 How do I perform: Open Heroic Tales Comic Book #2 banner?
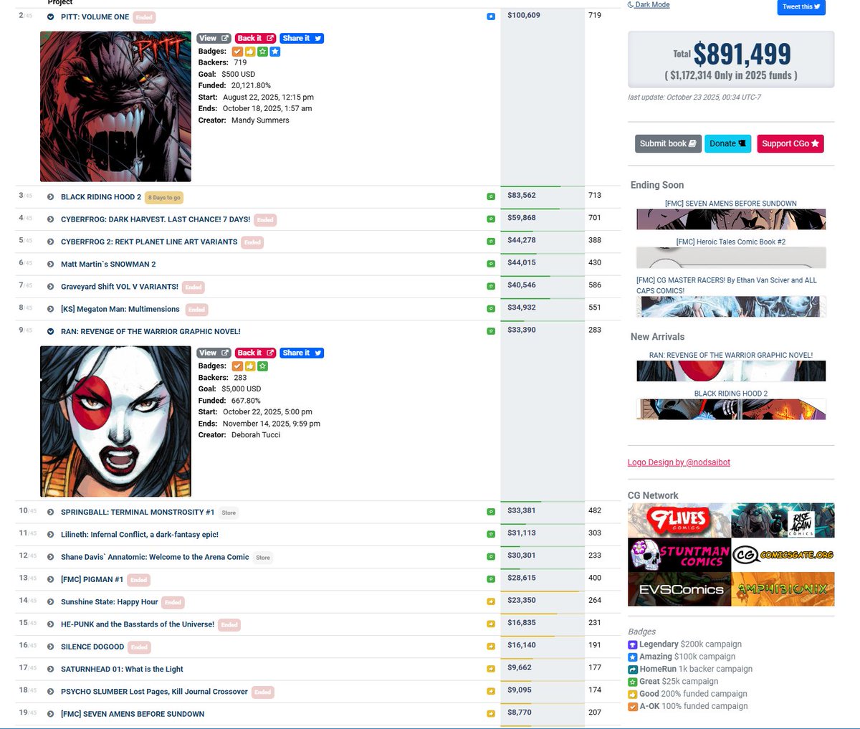(731, 257)
